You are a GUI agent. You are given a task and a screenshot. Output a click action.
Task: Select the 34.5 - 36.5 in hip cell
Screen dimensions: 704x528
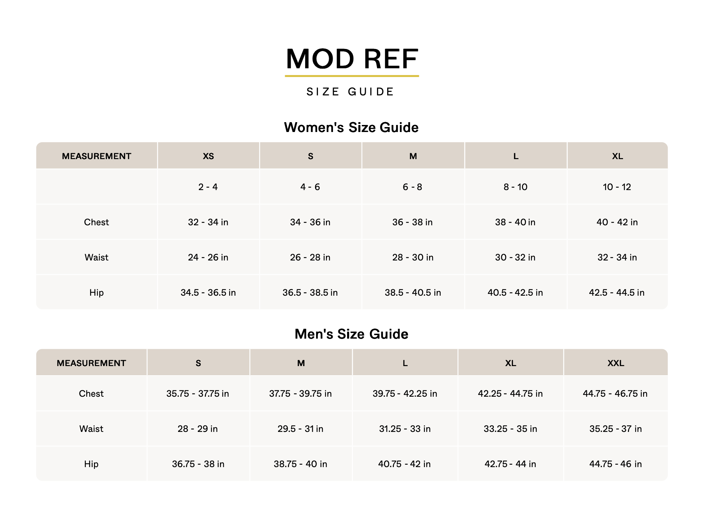click(x=208, y=293)
